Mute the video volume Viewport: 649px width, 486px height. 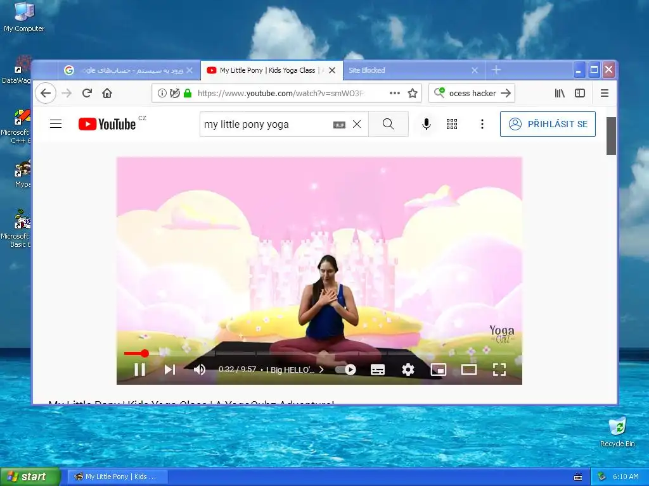tap(200, 370)
